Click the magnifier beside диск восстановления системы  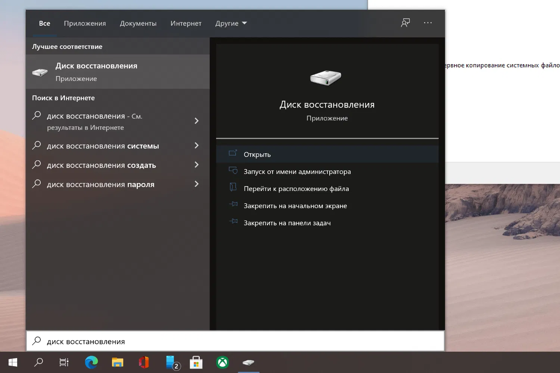click(x=37, y=145)
